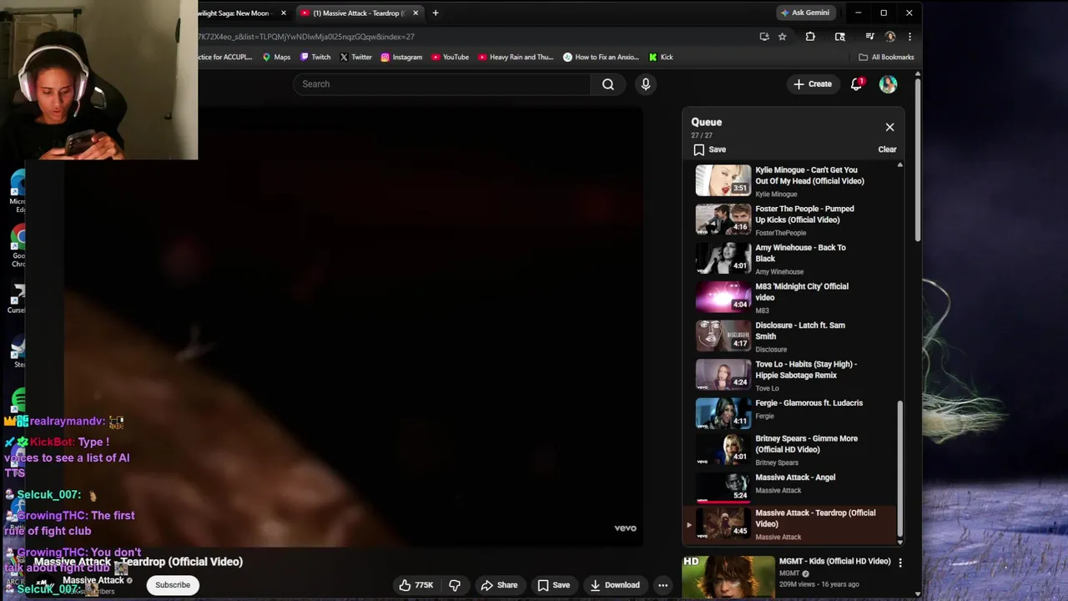Click the YouTube Search input field

click(442, 83)
